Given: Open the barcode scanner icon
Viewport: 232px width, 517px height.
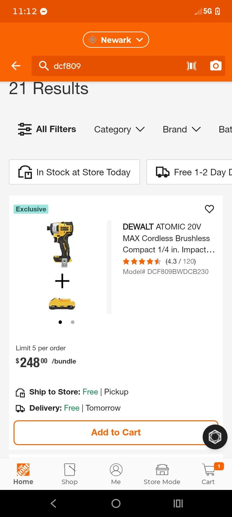Looking at the screenshot, I should (191, 66).
